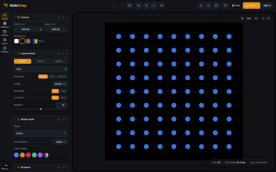276x172 pixels.
Task: Set Row Mode to Fixed
Action: [x=63, y=91]
